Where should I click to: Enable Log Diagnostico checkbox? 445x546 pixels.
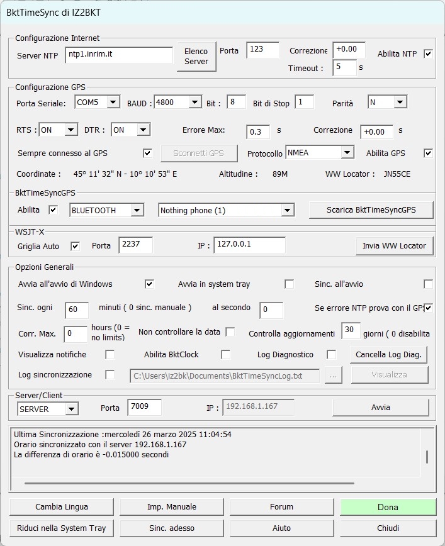[x=332, y=355]
